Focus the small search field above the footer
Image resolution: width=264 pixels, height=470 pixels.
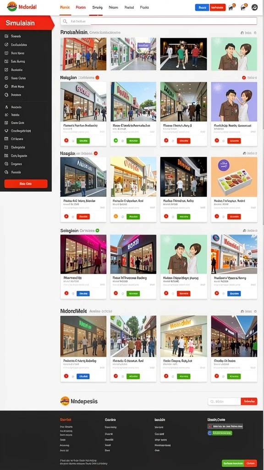tap(225, 401)
